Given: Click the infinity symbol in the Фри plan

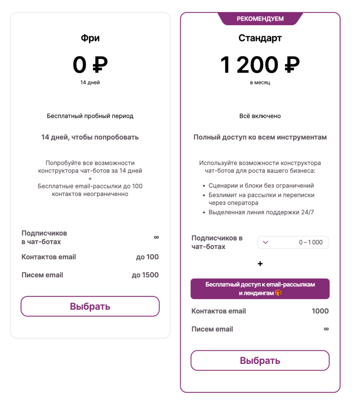Looking at the screenshot, I should coord(156,237).
